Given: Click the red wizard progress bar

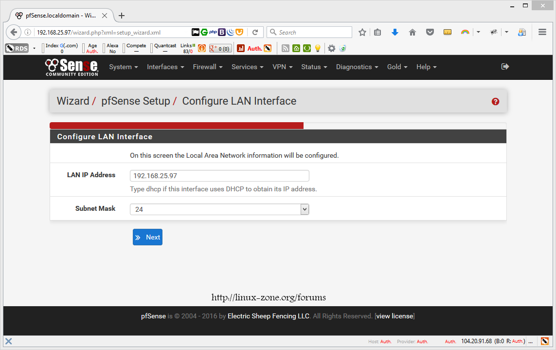Looking at the screenshot, I should (177, 126).
